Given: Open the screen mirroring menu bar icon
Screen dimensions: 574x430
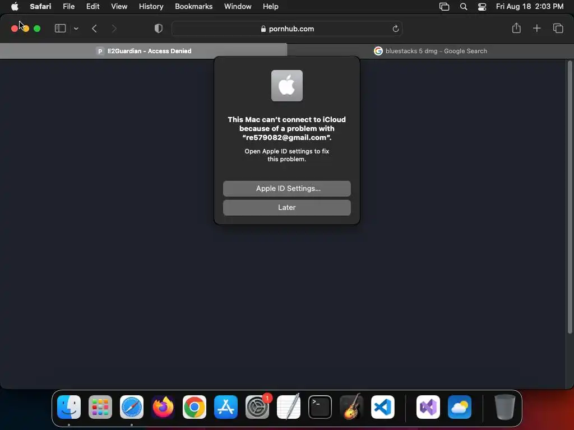Looking at the screenshot, I should [444, 6].
